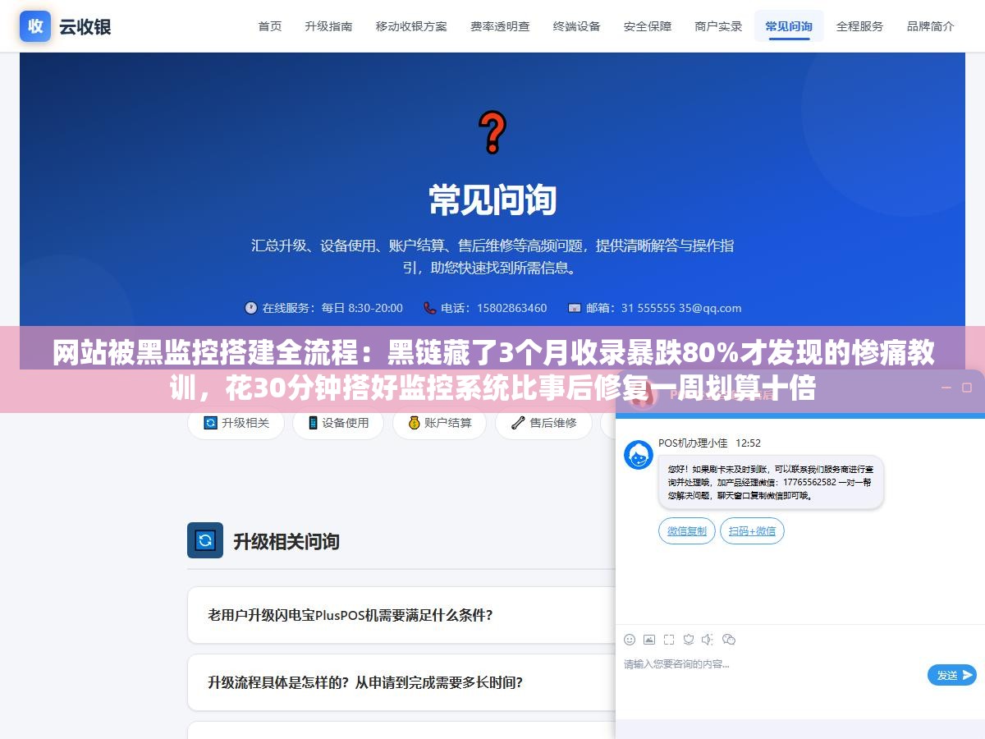The image size is (985, 739).
Task: Click the envelope icon beside 邮箱
Action: [x=575, y=308]
